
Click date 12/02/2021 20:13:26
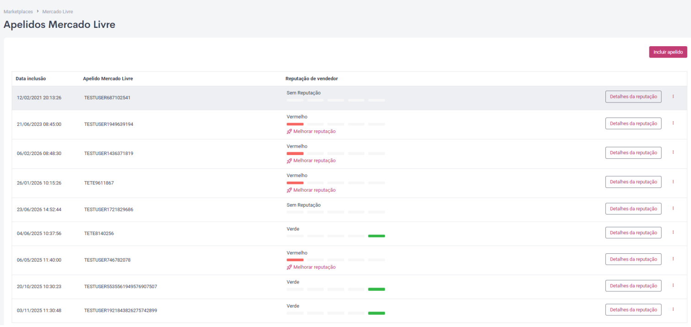coord(39,98)
